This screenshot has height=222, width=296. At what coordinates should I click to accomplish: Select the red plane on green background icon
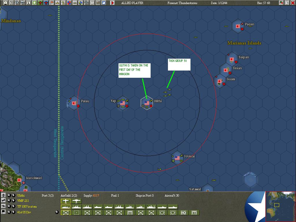click(40, 3)
